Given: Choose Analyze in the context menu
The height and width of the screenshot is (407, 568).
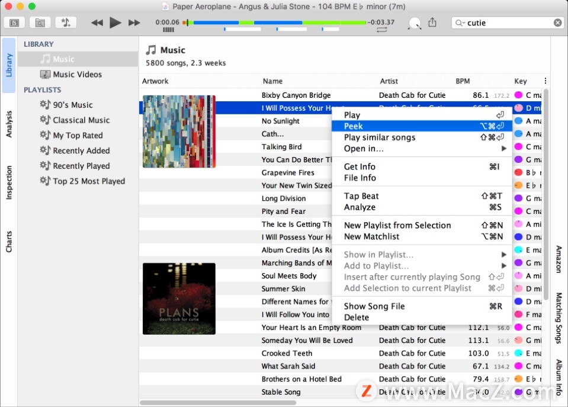Looking at the screenshot, I should point(422,207).
